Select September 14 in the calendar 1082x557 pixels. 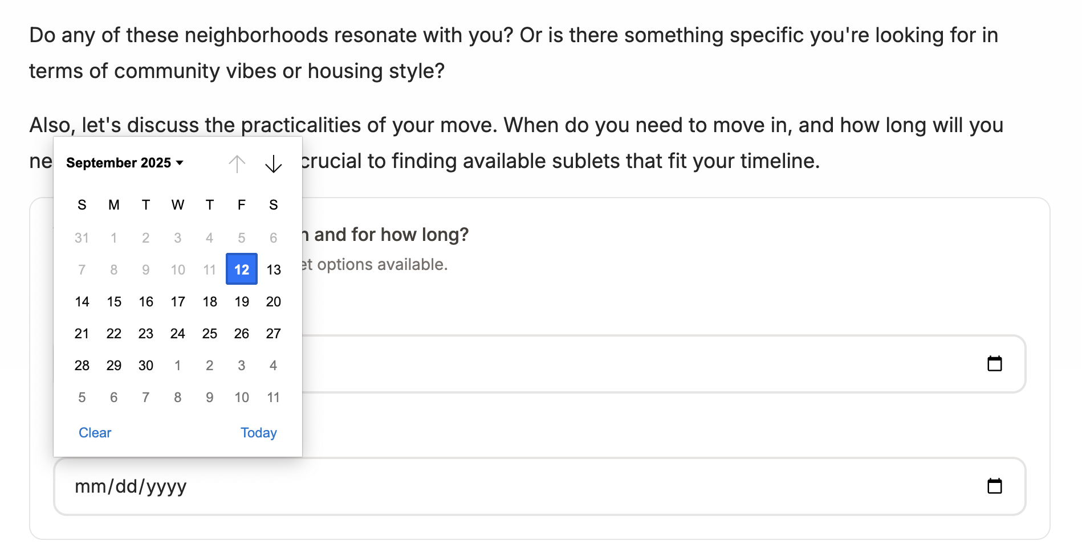tap(82, 301)
